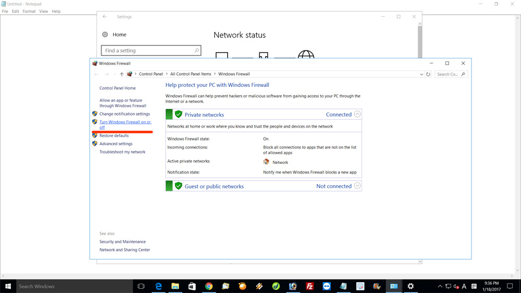Open Task View from taskbar
521x293 pixels.
click(141, 286)
